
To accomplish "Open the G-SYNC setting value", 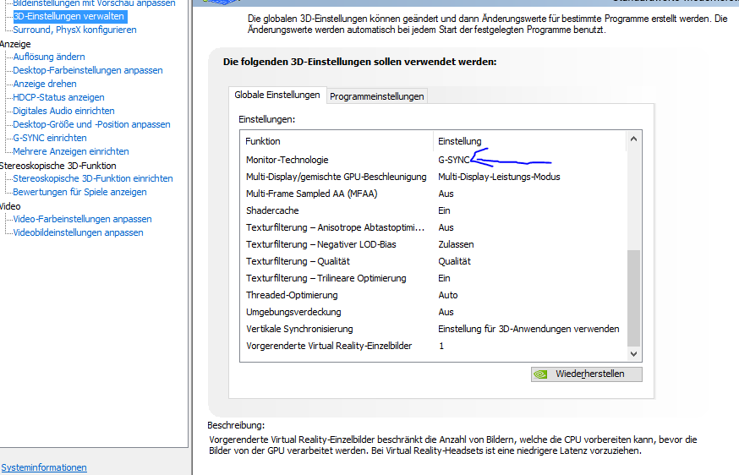I will click(x=454, y=161).
